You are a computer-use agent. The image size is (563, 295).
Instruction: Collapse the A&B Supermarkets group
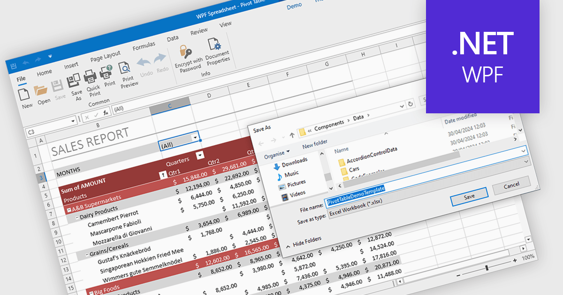[x=69, y=210]
